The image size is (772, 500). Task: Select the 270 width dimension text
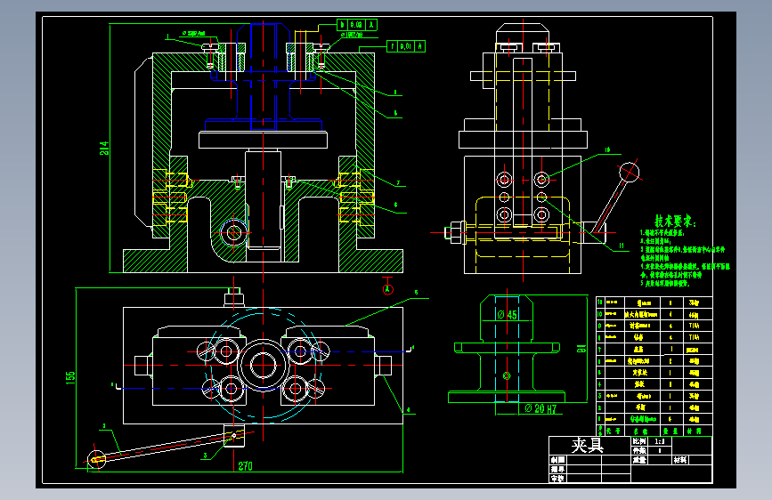point(245,465)
